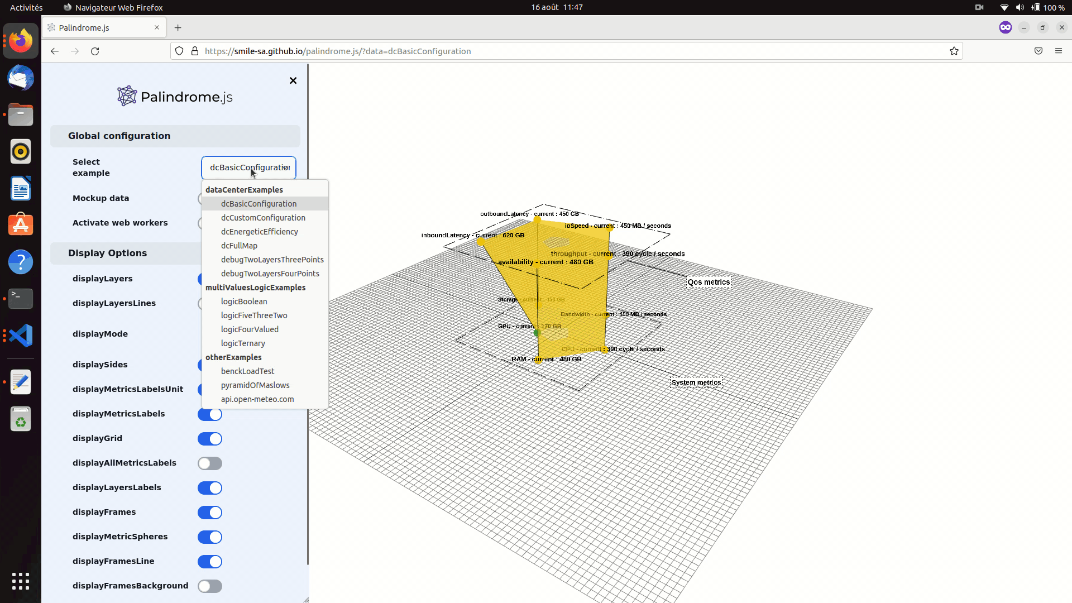Enable displayAllMetricsLabels switch

coord(210,463)
